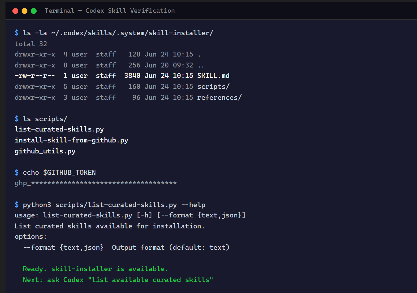The image size is (417, 293).
Task: Click the '96' size in references/ row
Action: point(136,97)
